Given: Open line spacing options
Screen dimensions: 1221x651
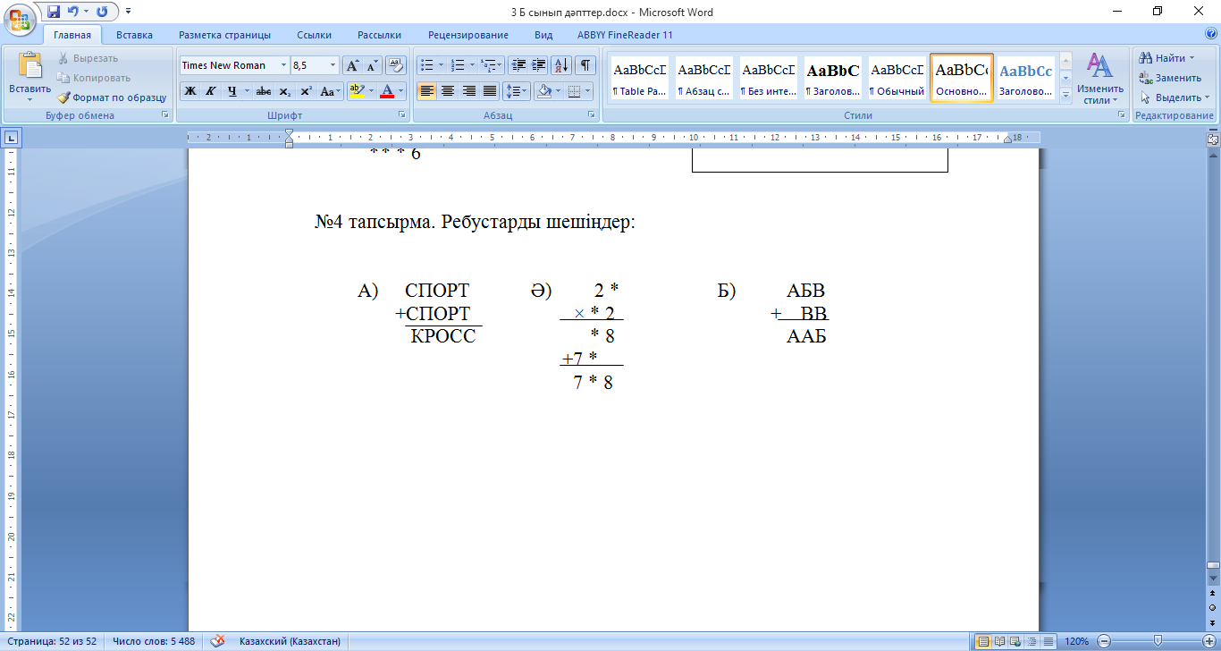Looking at the screenshot, I should [x=517, y=91].
